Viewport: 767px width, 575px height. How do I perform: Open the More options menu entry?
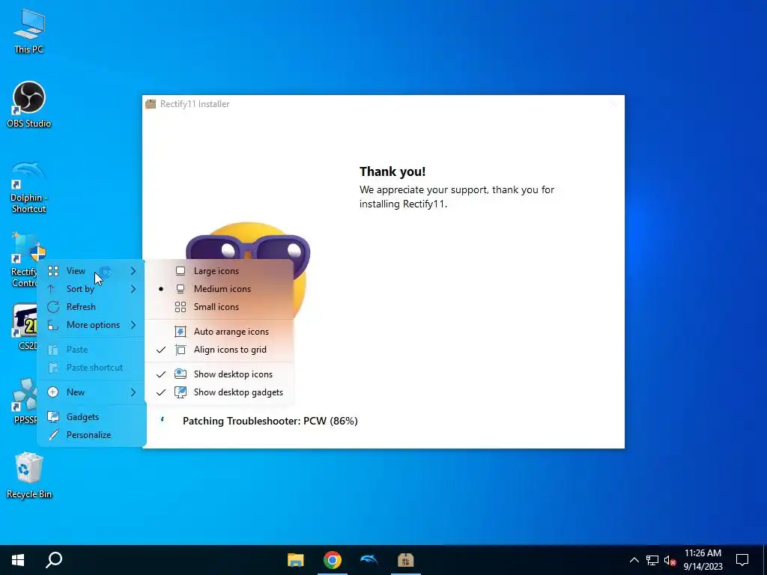91,325
